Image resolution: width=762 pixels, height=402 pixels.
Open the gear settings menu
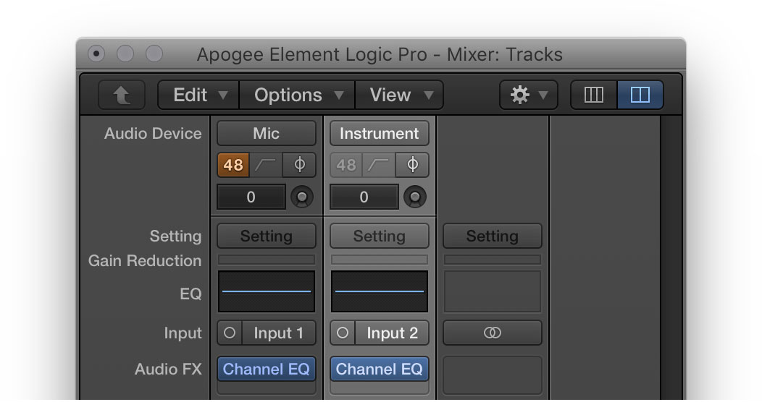529,95
